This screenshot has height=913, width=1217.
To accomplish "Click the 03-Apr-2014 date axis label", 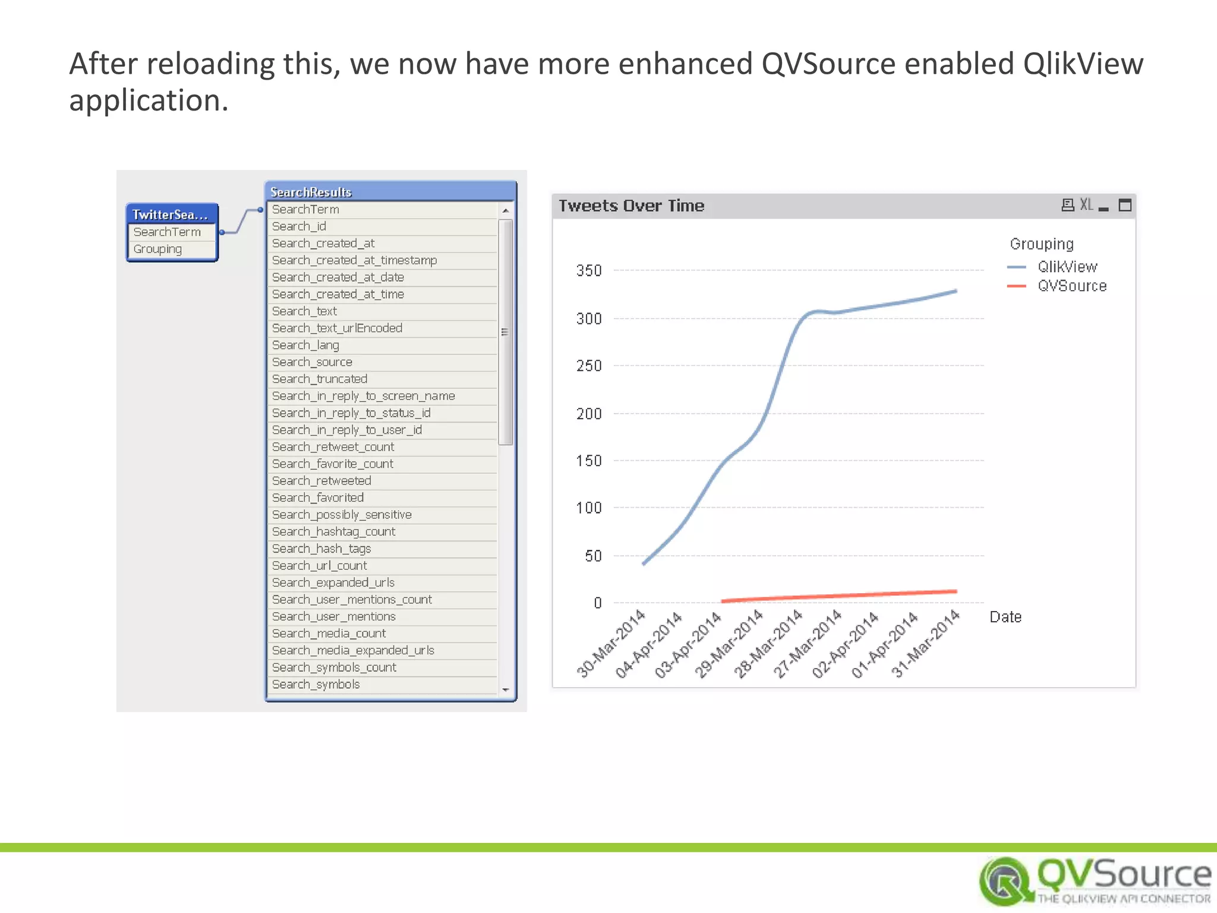I will 688,645.
